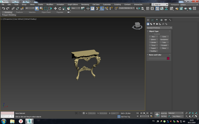
Task: Click the Redo arrow in main toolbar
Action: pyautogui.click(x=8, y=8)
